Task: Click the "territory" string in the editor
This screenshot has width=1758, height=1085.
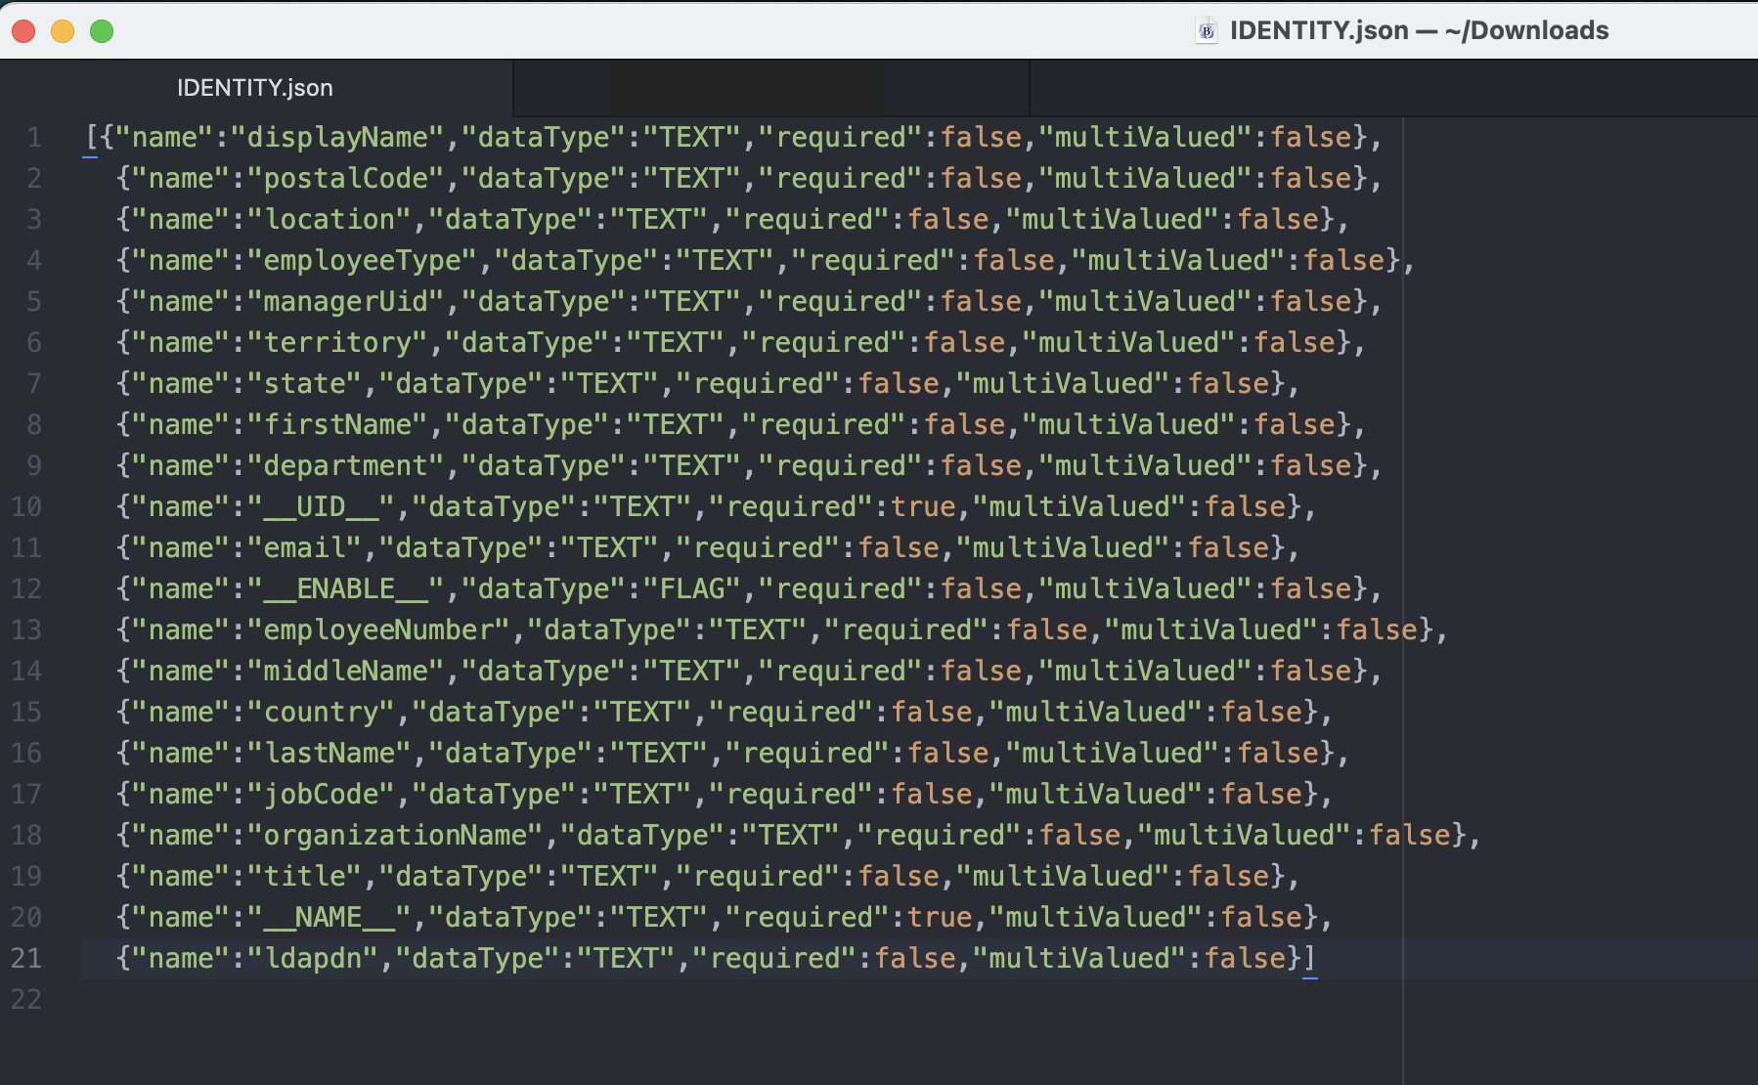Action: pyautogui.click(x=338, y=343)
